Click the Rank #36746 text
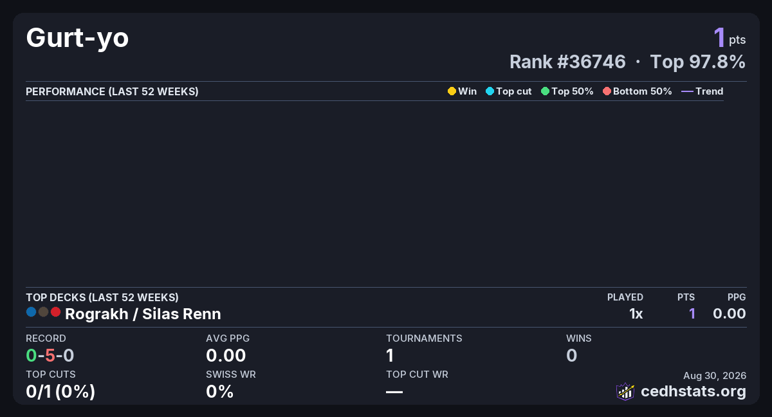The height and width of the screenshot is (417, 772). click(x=567, y=62)
